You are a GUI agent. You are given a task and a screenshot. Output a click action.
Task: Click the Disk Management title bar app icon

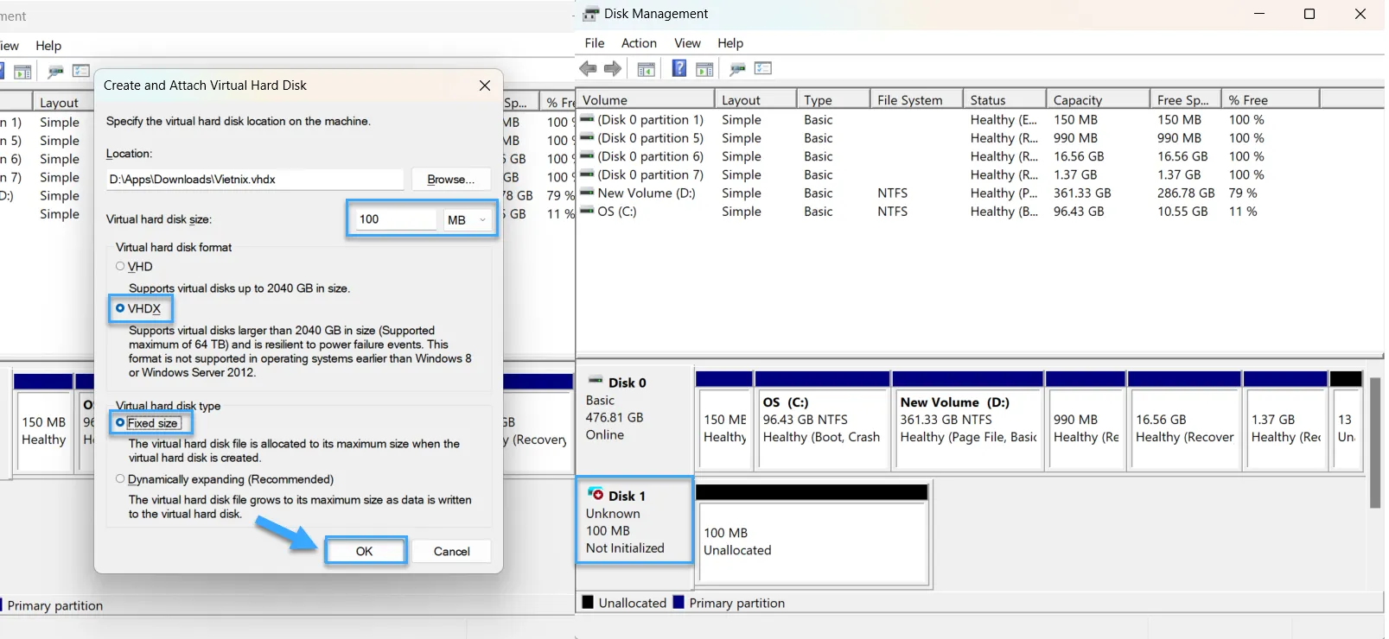(x=591, y=14)
